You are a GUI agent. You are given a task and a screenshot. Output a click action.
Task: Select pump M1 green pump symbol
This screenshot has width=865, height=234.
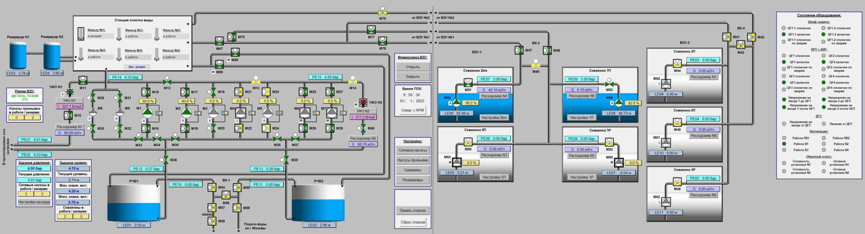tap(147, 112)
